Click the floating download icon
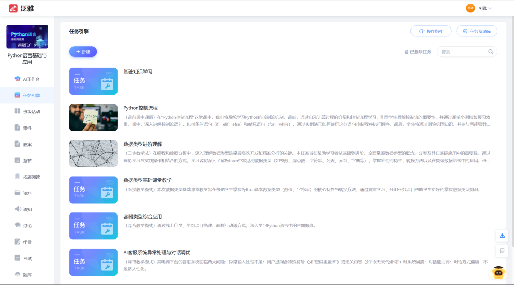This screenshot has height=285, width=514. coord(502,235)
